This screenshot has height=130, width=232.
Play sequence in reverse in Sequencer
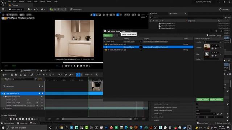coord(20,119)
